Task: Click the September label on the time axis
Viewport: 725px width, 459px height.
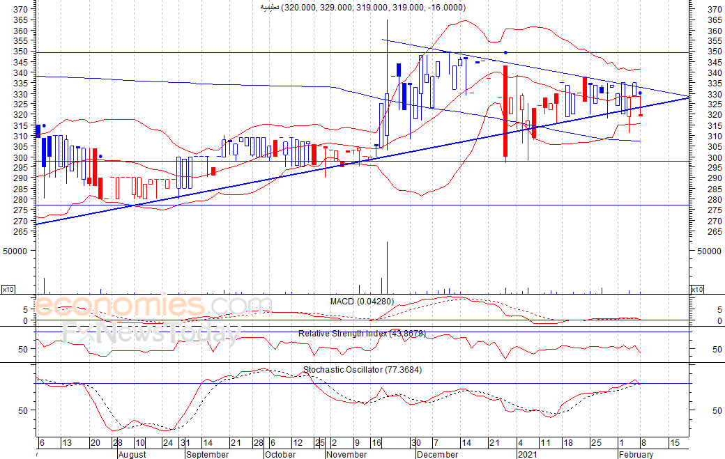Action: coord(208,455)
